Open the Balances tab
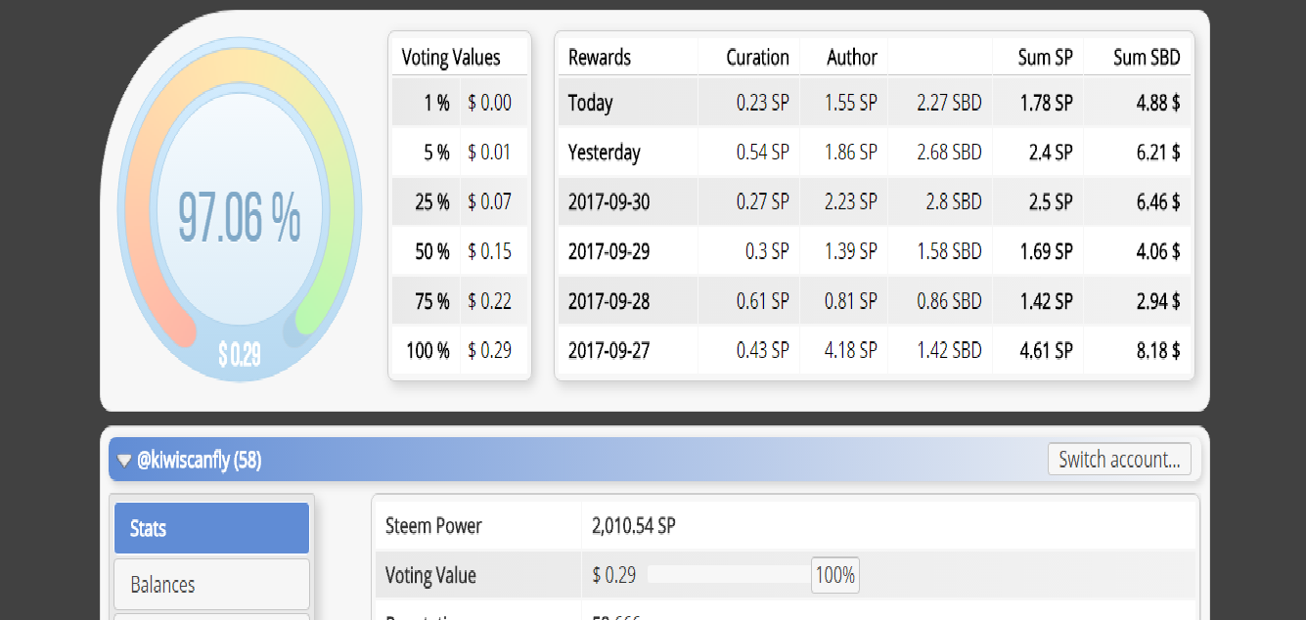This screenshot has height=620, width=1306. [x=211, y=585]
